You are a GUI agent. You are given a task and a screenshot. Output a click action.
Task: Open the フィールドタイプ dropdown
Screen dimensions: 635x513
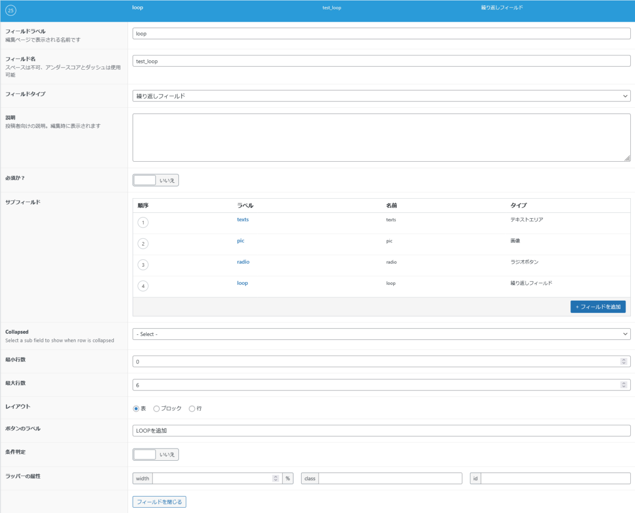tap(382, 96)
